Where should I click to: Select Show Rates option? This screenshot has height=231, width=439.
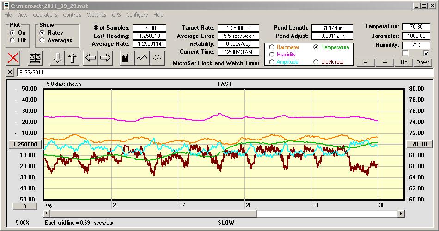(42, 33)
